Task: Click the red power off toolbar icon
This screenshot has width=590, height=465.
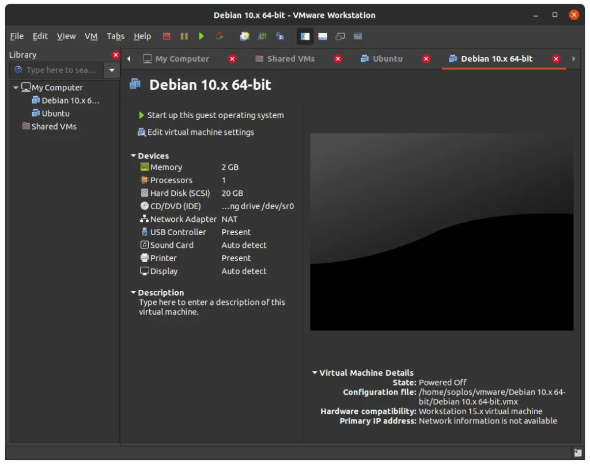Action: [167, 36]
